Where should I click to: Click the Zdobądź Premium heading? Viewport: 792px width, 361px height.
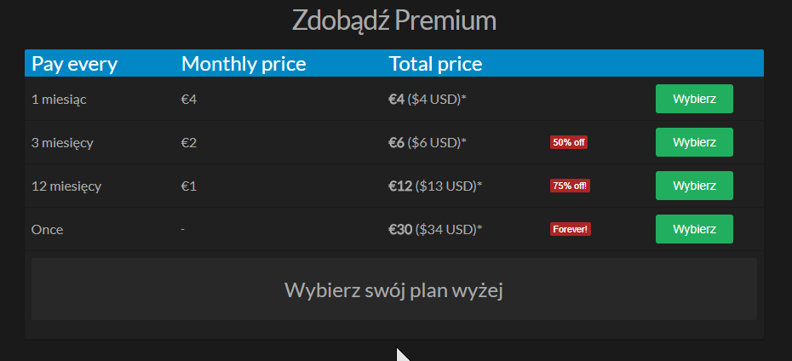[394, 20]
